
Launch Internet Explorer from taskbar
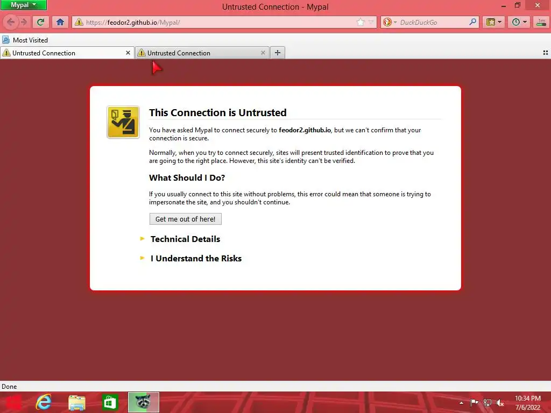click(44, 402)
